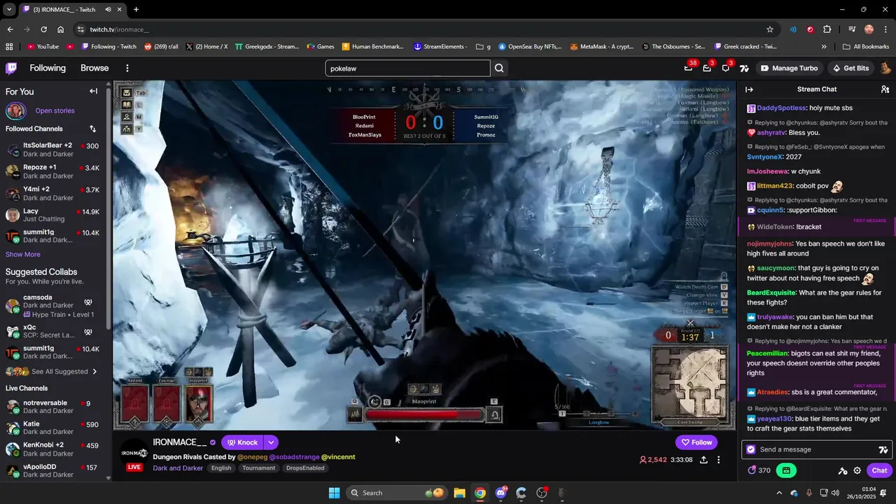The height and width of the screenshot is (504, 896).
Task: Open the Following - Twitch bookmark
Action: tap(108, 47)
